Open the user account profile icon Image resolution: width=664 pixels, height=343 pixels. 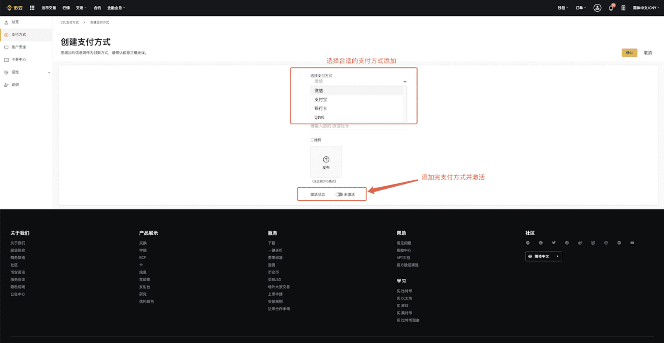click(597, 8)
